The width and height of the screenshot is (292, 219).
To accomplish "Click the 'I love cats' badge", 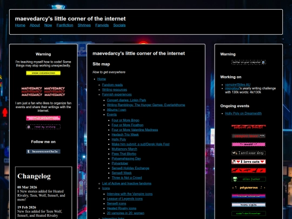I will point(249,162).
